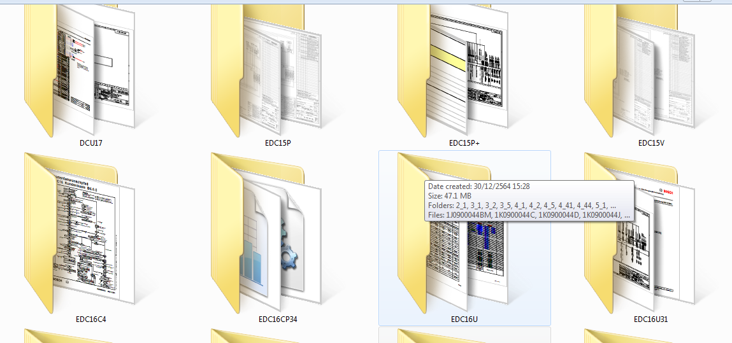This screenshot has width=732, height=343.
Task: Click the EDC16C4 folder name
Action: [x=91, y=319]
